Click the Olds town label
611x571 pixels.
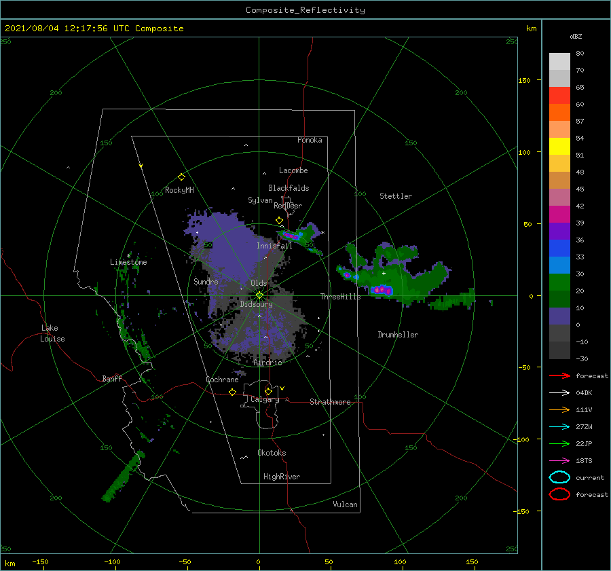(259, 283)
